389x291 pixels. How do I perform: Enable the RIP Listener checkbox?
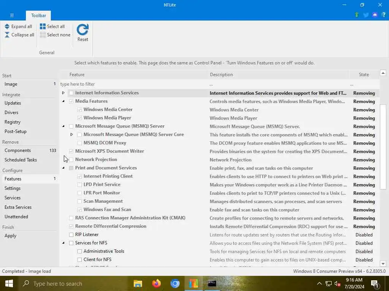[71, 235]
